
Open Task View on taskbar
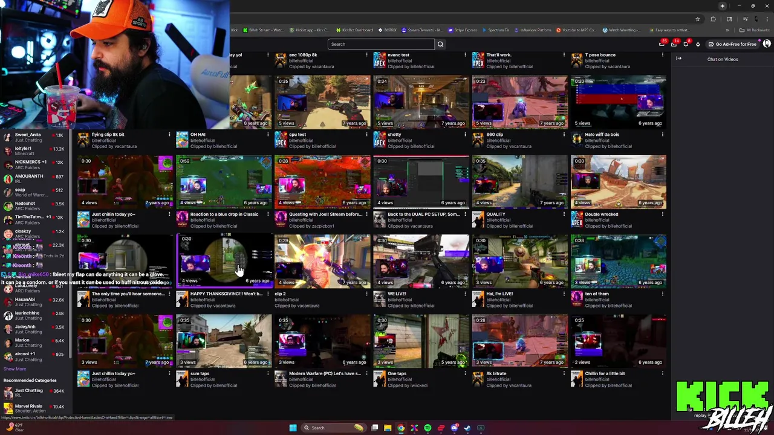[375, 428]
